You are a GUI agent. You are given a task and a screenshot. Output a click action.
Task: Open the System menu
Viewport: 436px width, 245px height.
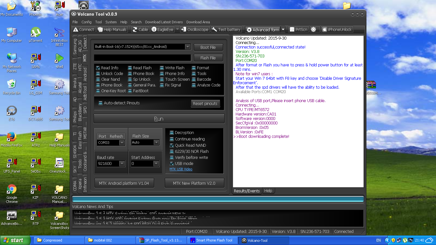pyautogui.click(x=111, y=22)
